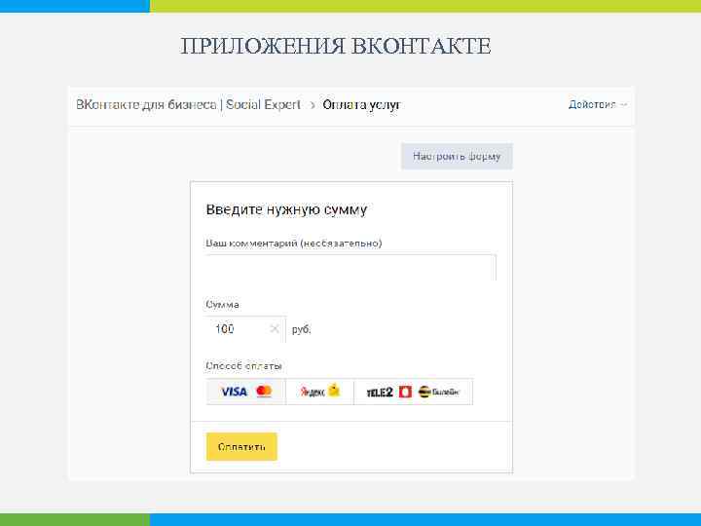Click the Ваш комментарий (необязательно) label
Viewport: 701px width, 526px height.
[294, 244]
